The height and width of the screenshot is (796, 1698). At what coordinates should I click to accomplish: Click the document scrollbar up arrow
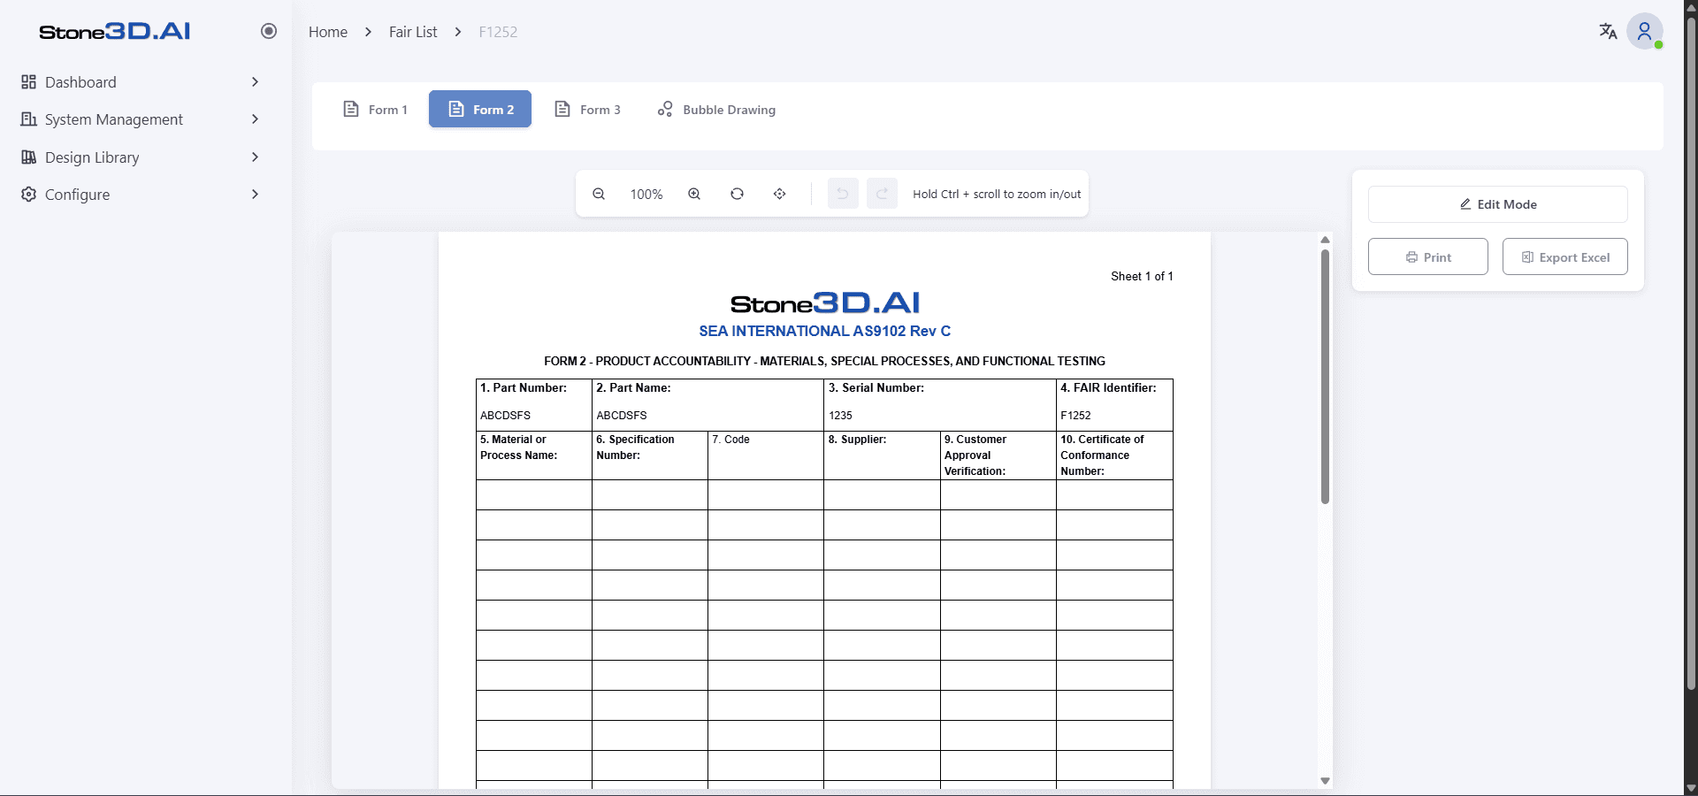(1325, 240)
